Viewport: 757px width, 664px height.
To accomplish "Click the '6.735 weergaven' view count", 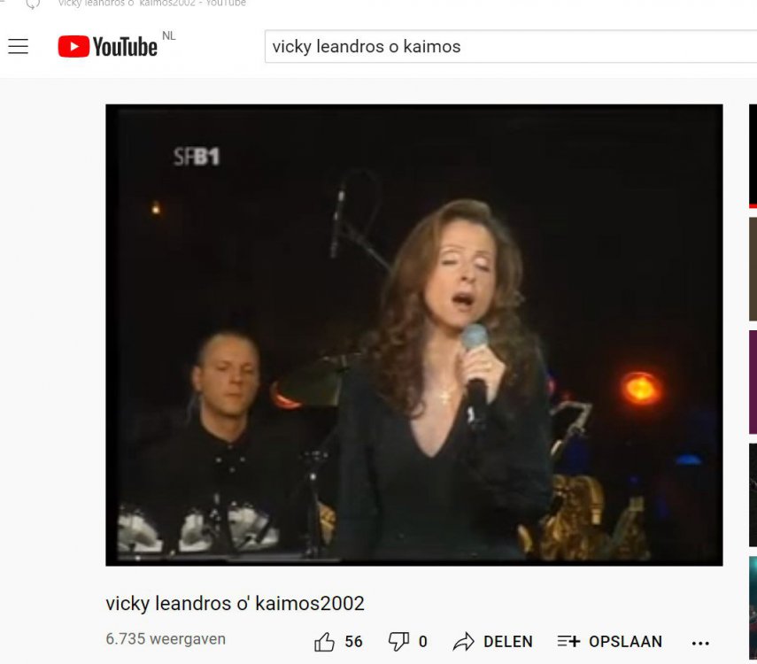I will coord(166,639).
